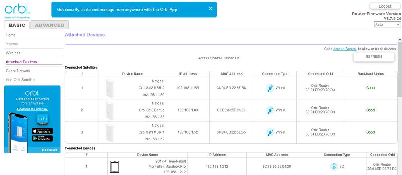
Task: Click the IP address cell 192.168.1.83
Action: (188, 110)
